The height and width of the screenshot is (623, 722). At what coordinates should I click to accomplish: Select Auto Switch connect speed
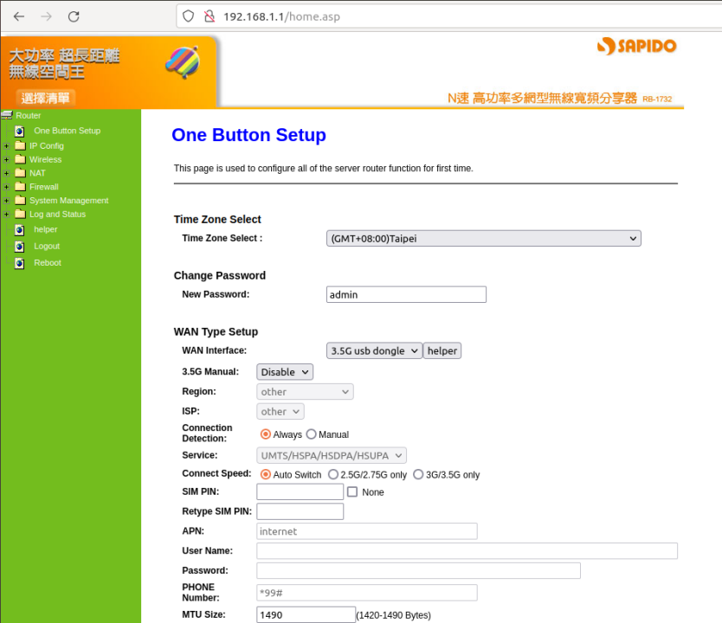pos(265,474)
